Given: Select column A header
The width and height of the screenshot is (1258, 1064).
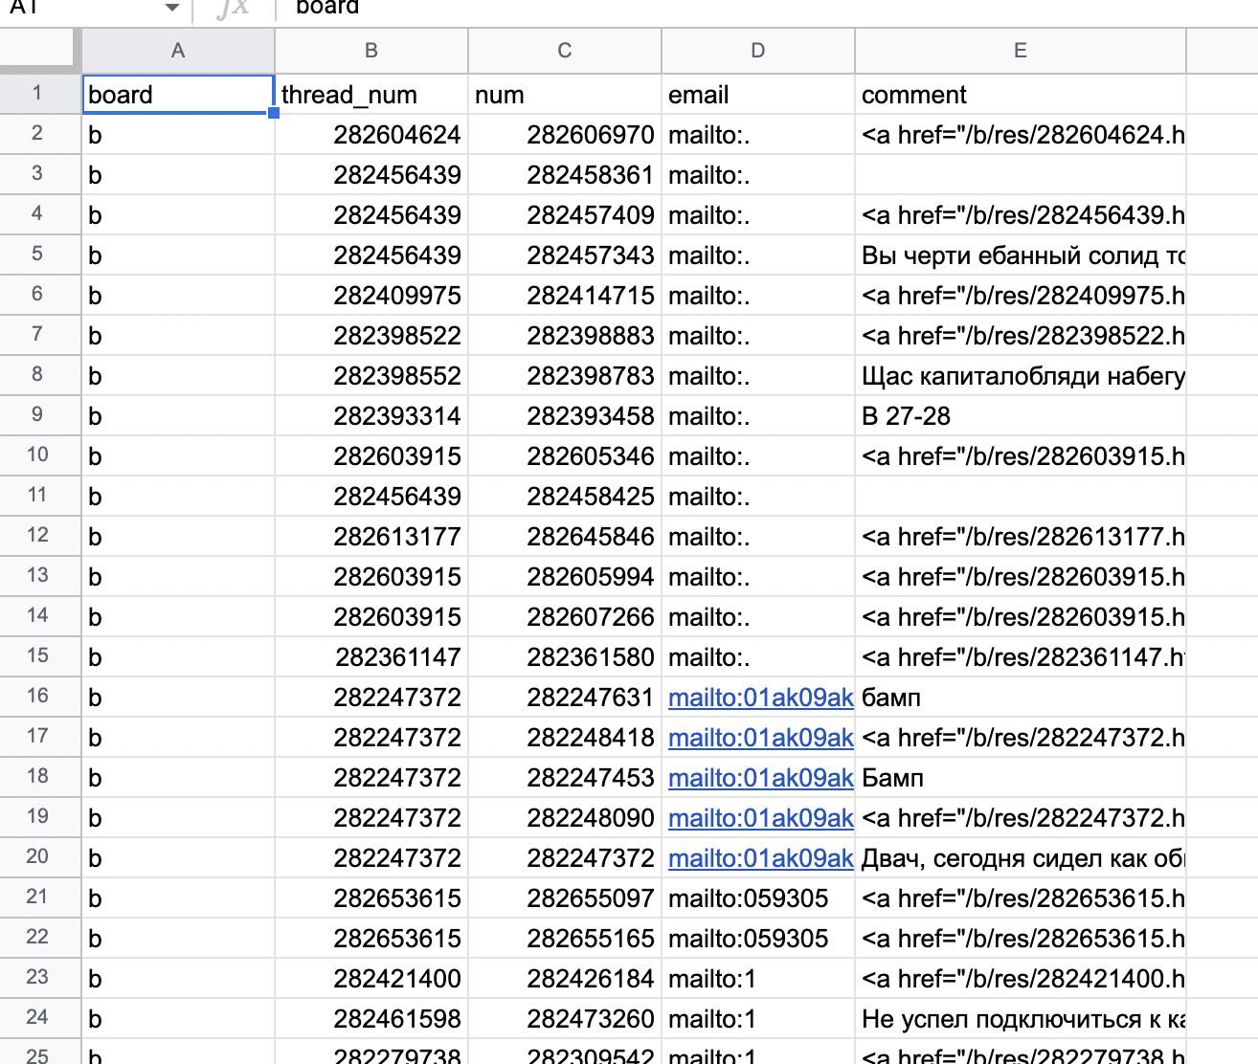Looking at the screenshot, I should [178, 51].
